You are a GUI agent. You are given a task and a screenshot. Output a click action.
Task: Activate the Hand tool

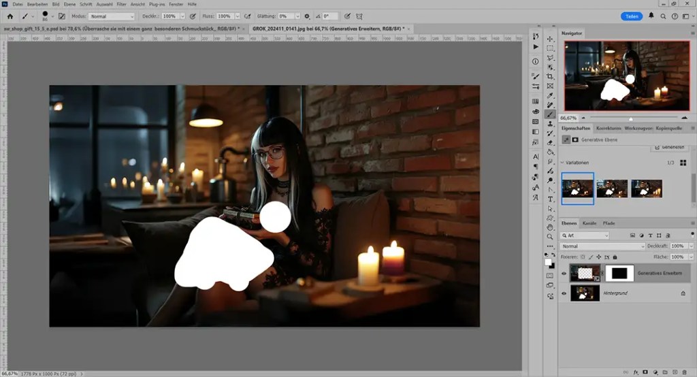point(550,227)
